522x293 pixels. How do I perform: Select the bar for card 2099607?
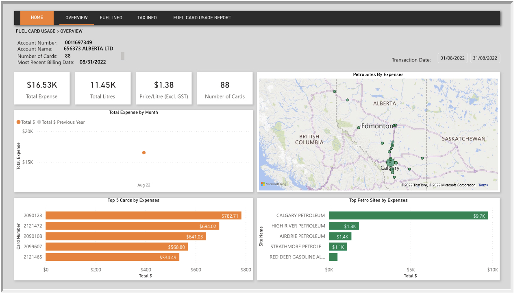(117, 247)
